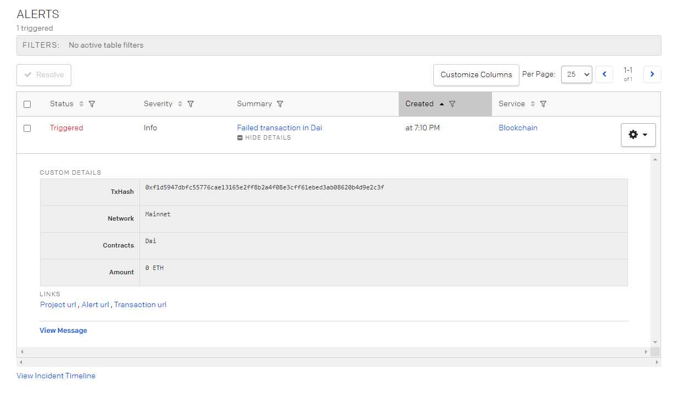Open the Blockchain service link
673x409 pixels.
[518, 128]
